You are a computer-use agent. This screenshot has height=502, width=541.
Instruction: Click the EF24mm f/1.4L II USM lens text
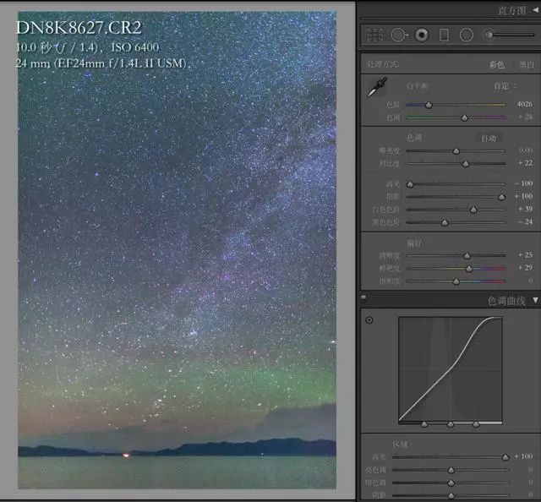pos(122,63)
